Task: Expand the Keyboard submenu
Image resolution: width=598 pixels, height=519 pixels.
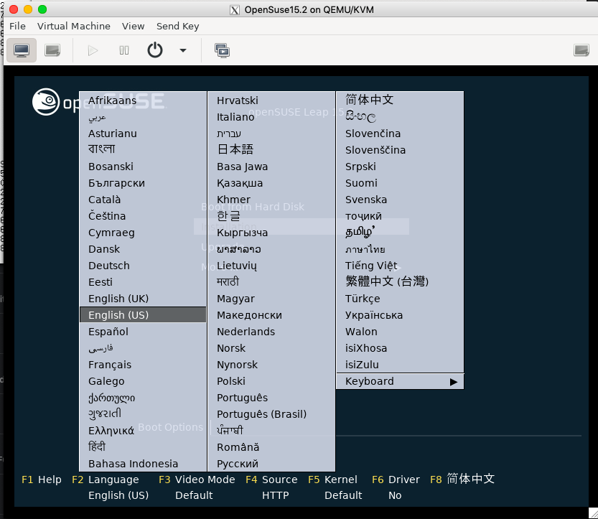Action: coord(400,381)
